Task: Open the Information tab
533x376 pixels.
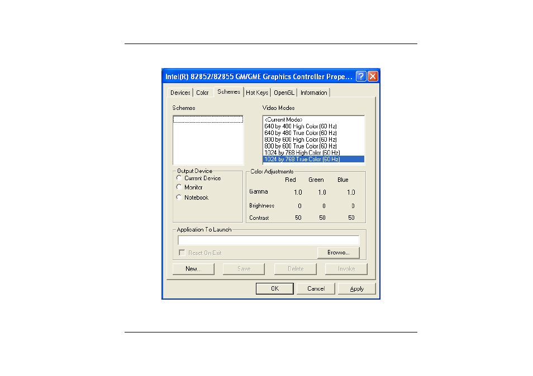Action: pyautogui.click(x=314, y=93)
